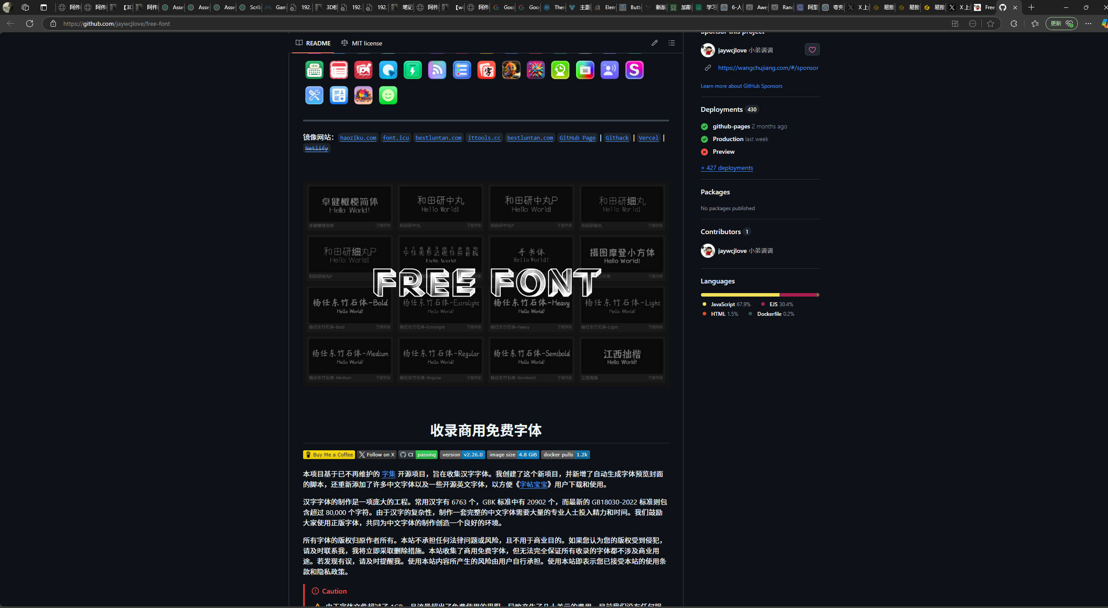This screenshot has width=1108, height=608.
Task: Open the keyboard app icon in the icon grid
Action: tap(314, 70)
